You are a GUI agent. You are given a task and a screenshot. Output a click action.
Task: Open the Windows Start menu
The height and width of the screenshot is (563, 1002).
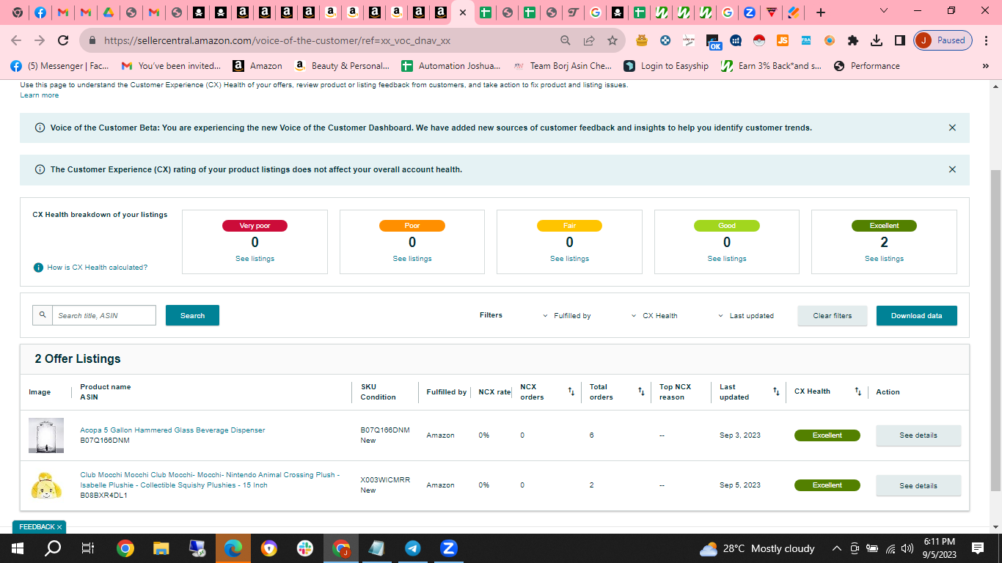pyautogui.click(x=18, y=548)
